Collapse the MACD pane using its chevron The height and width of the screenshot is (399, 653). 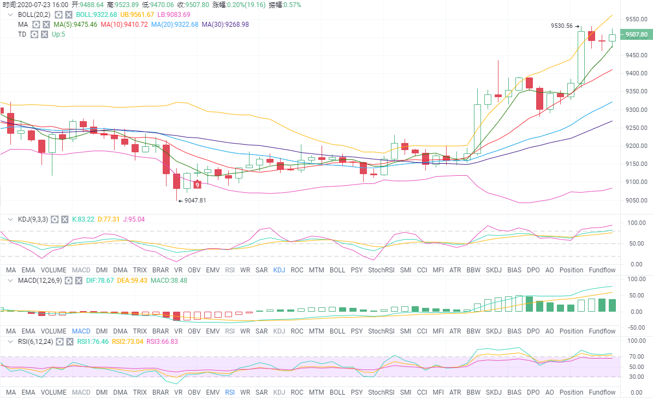(x=9, y=281)
